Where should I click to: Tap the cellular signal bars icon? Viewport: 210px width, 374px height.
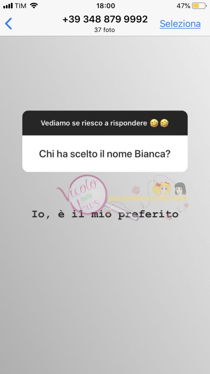point(8,6)
